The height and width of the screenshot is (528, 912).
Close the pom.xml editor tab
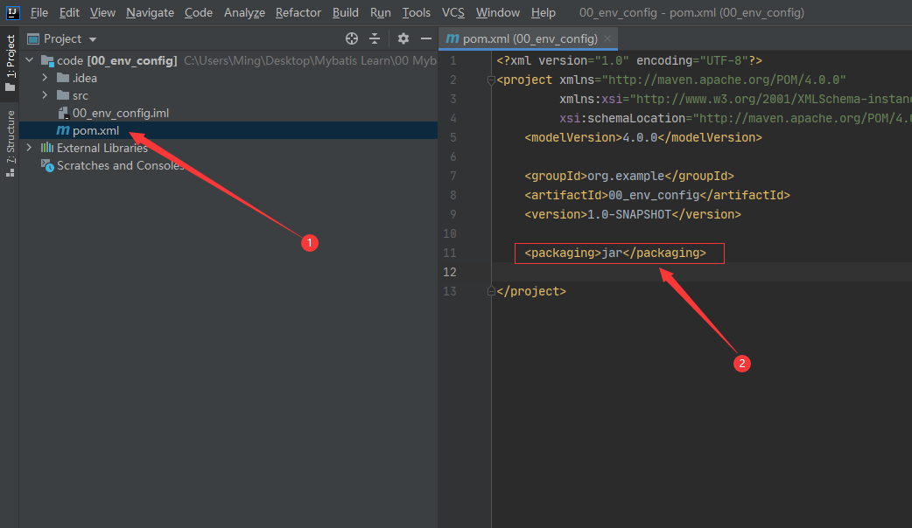607,38
